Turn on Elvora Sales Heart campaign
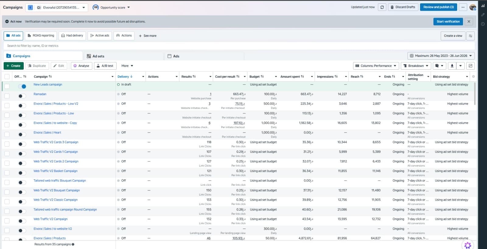 click(22, 134)
